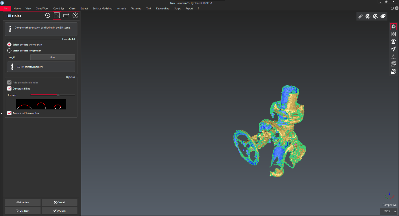Click the protractor-with-zigzag measurement icon
The image size is (399, 216).
[x=376, y=16]
